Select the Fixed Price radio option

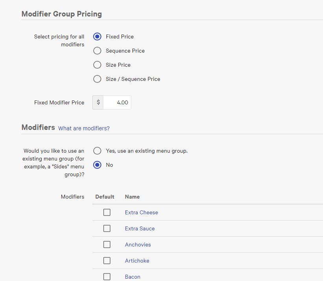coord(97,36)
